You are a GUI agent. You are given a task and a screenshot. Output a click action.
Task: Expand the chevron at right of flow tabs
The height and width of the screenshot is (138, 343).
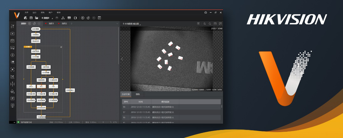(117, 23)
